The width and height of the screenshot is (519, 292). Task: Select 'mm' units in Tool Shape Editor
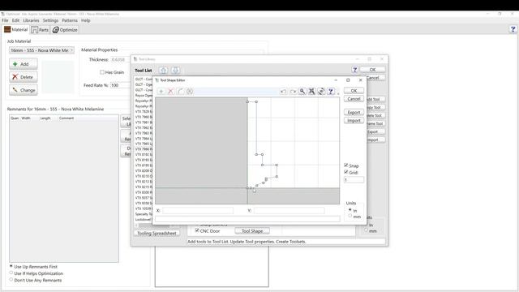[x=350, y=216]
